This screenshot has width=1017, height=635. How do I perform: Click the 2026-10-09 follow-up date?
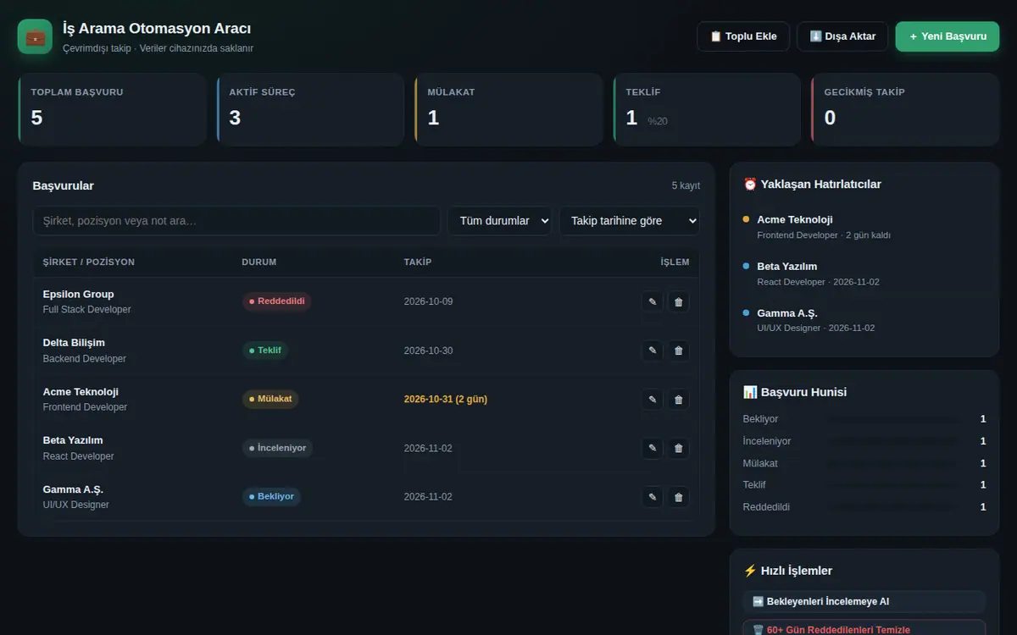(428, 301)
